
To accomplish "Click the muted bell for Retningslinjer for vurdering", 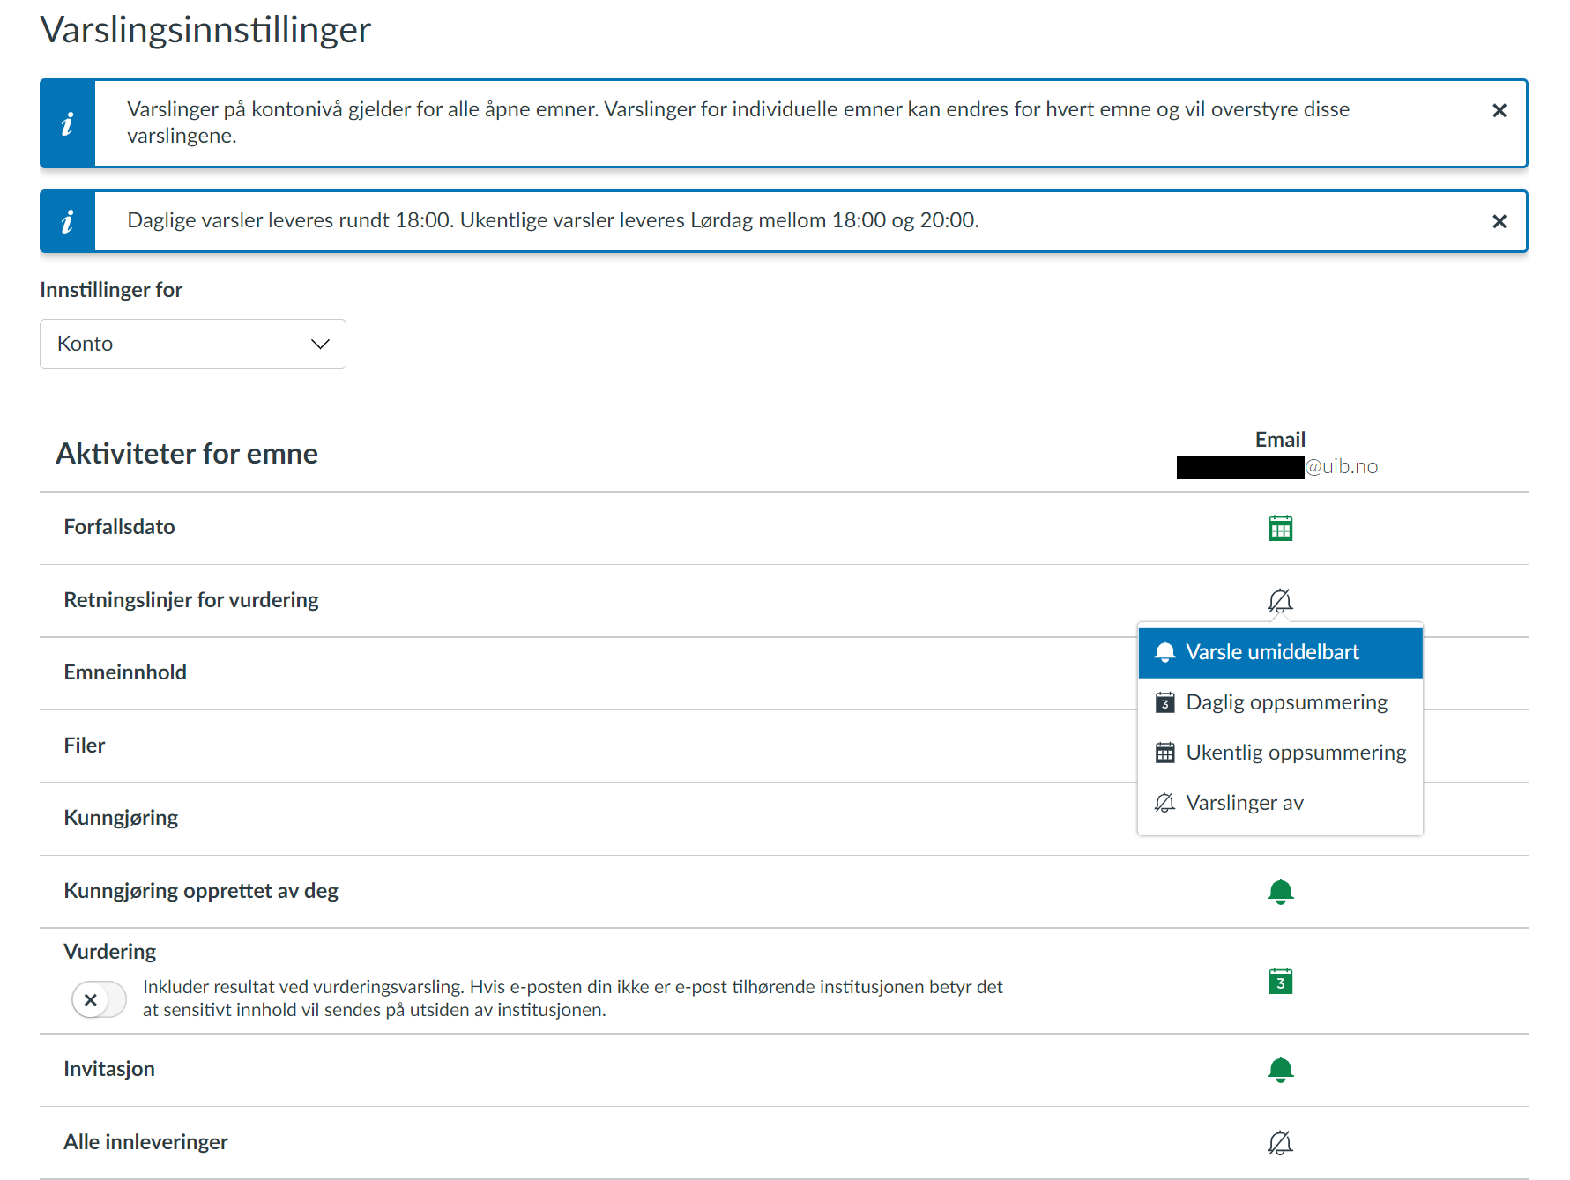I will point(1280,601).
